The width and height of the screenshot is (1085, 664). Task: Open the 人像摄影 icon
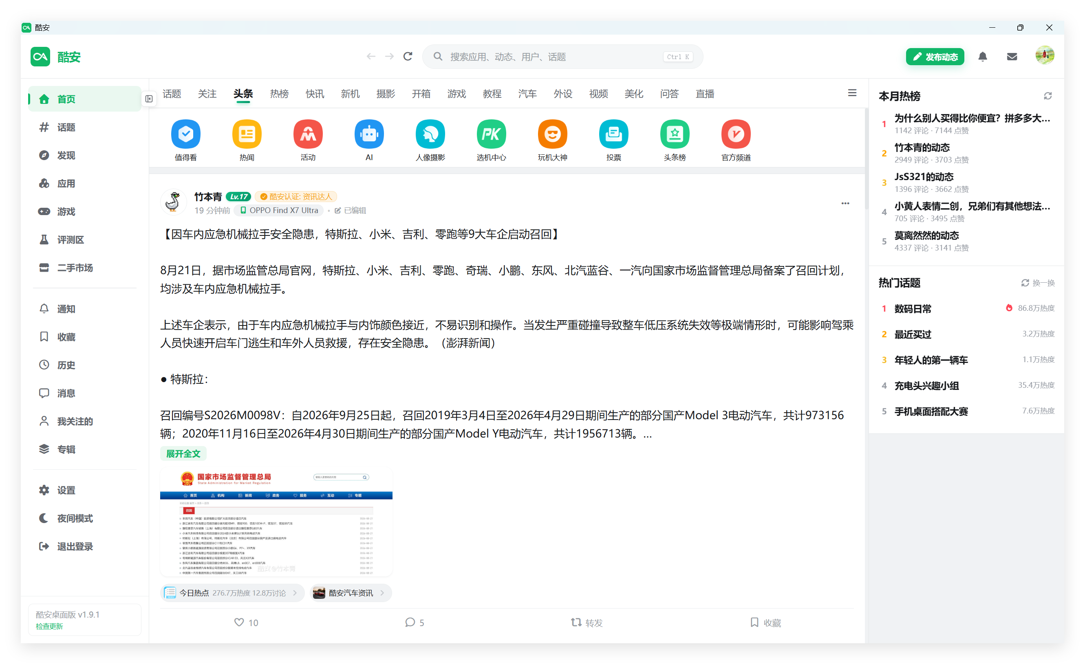(x=430, y=134)
